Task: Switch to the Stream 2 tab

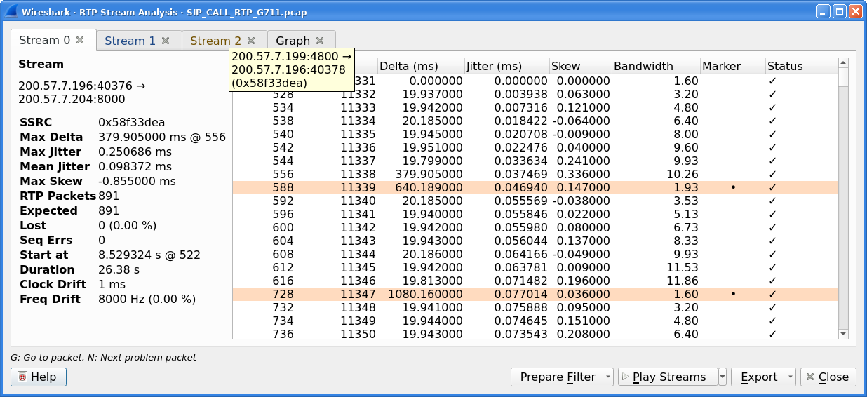Action: [x=215, y=41]
